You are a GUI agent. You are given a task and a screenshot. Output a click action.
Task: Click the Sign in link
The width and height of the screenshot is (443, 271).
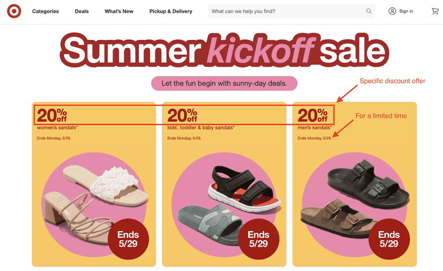406,11
